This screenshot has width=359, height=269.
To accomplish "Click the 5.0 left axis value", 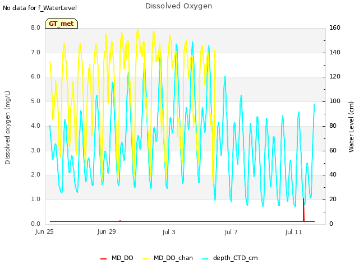I will [35, 101].
